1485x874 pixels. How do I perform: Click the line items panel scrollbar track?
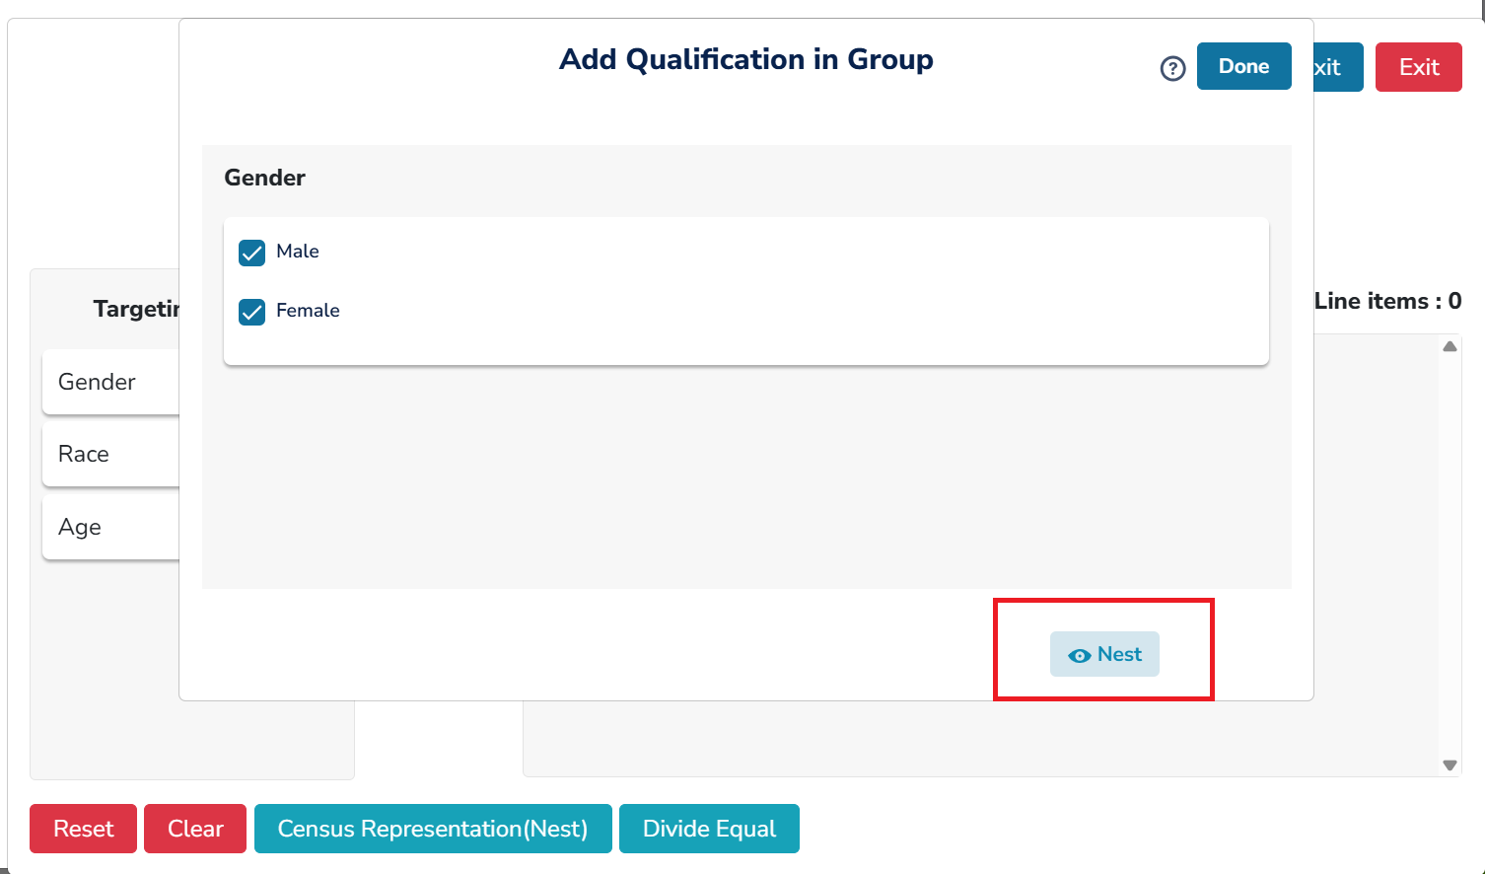pos(1450,552)
